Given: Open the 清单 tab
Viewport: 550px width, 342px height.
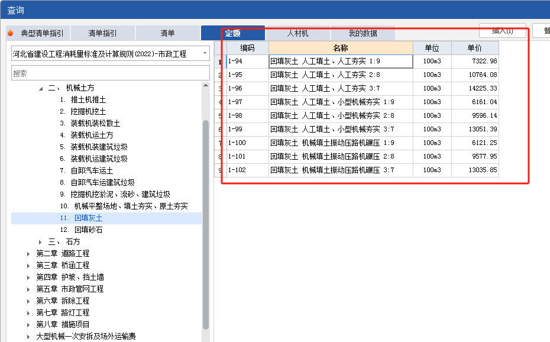Looking at the screenshot, I should pos(167,33).
